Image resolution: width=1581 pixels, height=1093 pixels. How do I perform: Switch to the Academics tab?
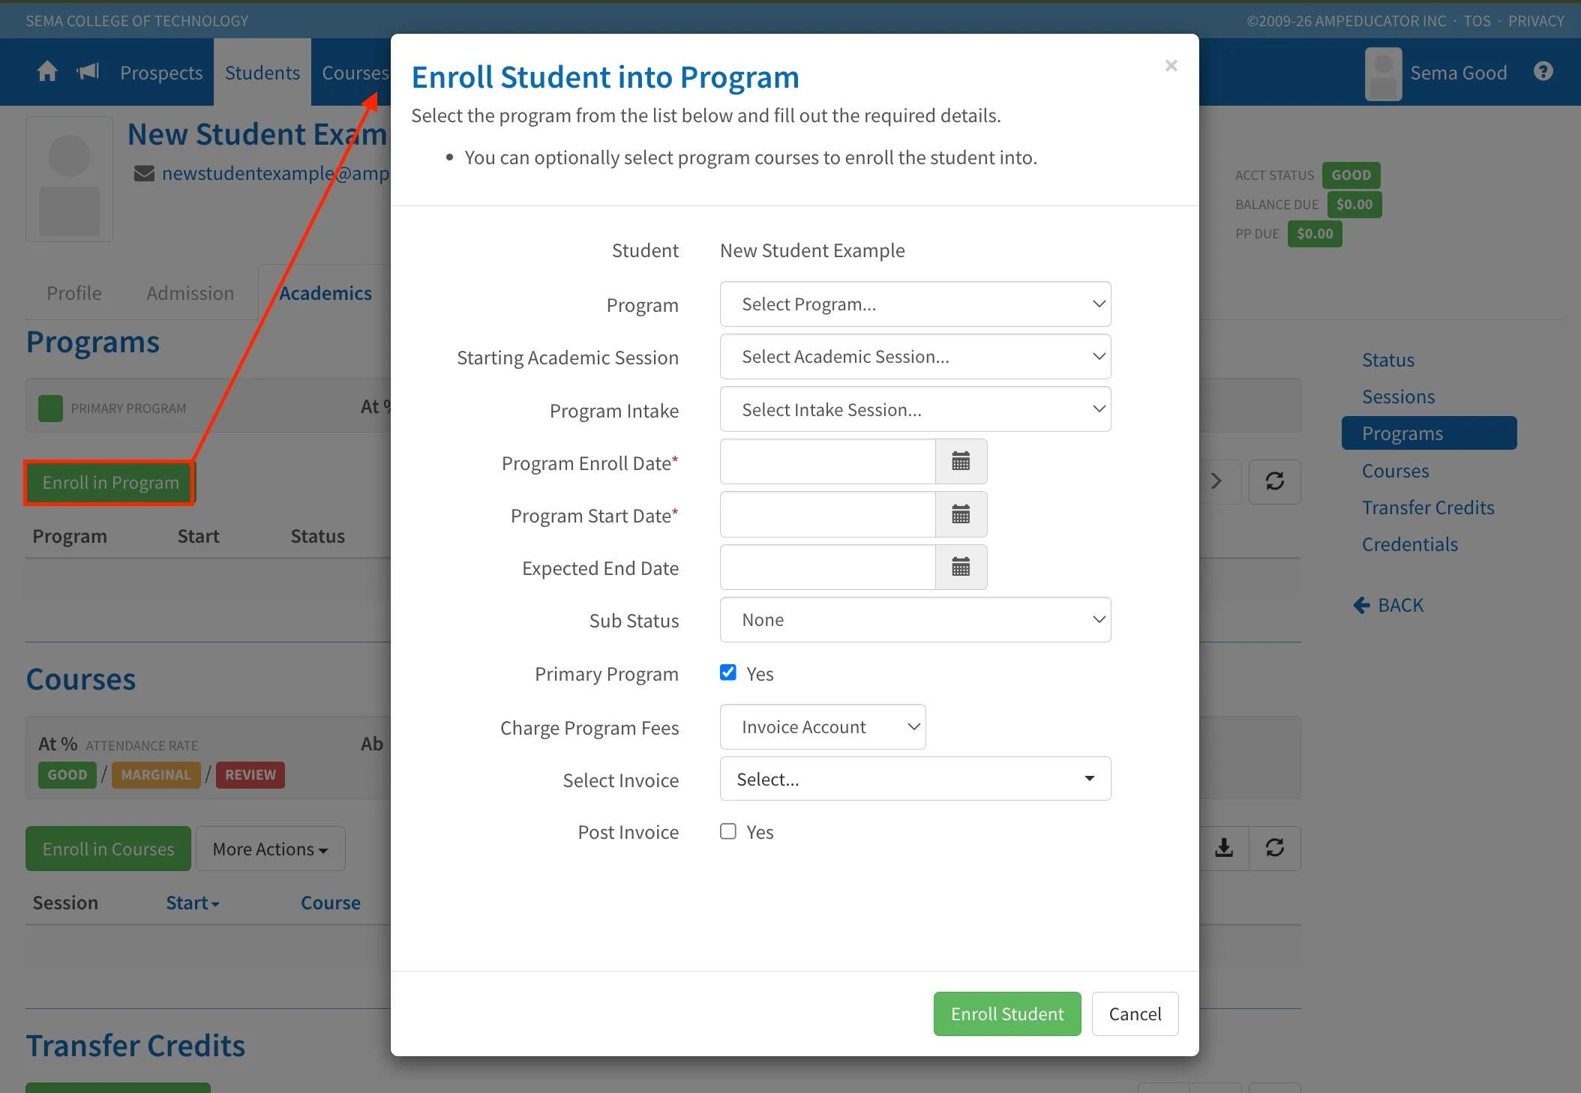pos(325,293)
